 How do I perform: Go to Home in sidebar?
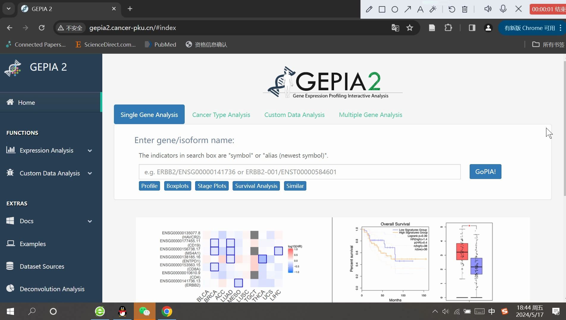[x=51, y=102]
